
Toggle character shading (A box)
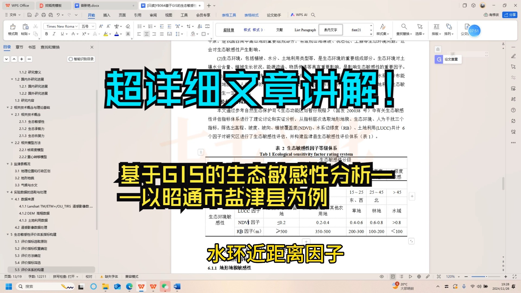[x=128, y=34]
